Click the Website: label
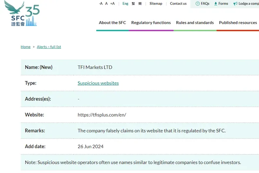The height and width of the screenshot is (173, 259). pyautogui.click(x=35, y=115)
